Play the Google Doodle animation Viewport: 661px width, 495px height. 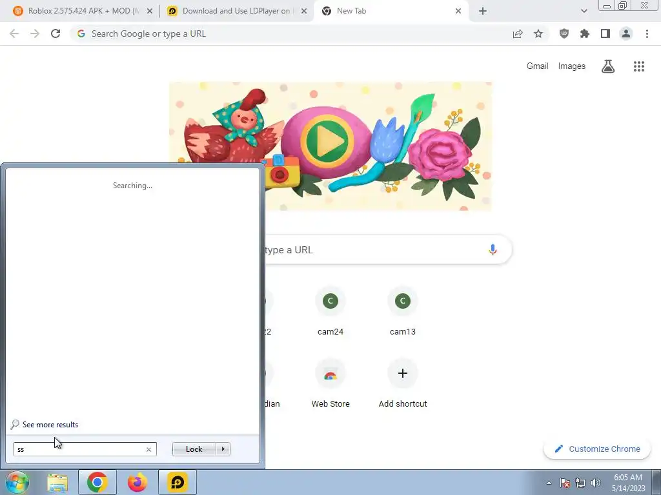(x=327, y=140)
